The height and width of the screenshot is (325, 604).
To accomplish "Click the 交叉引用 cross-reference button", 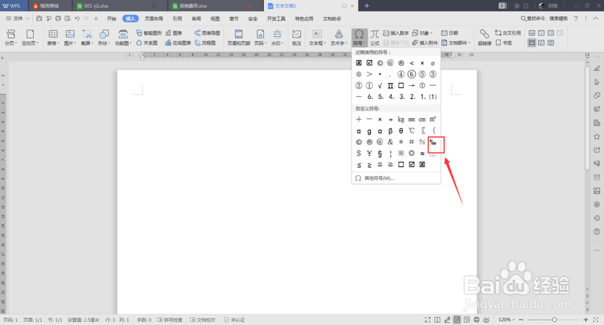I will 508,33.
